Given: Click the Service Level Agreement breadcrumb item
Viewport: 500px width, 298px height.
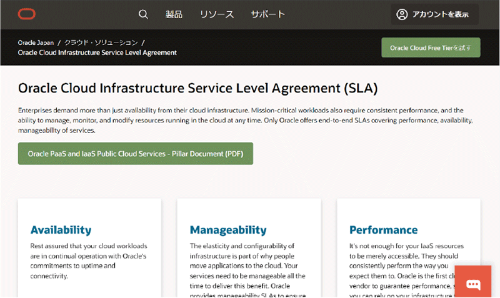Looking at the screenshot, I should pos(97,52).
